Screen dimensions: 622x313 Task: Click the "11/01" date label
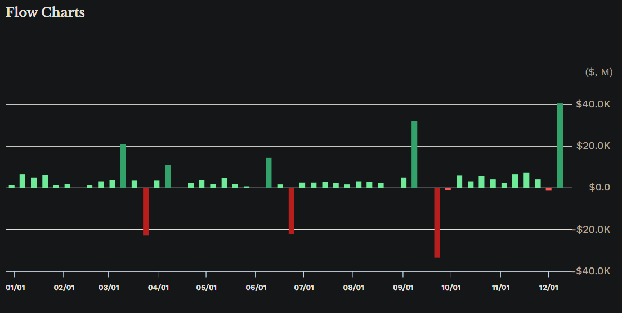(500, 288)
